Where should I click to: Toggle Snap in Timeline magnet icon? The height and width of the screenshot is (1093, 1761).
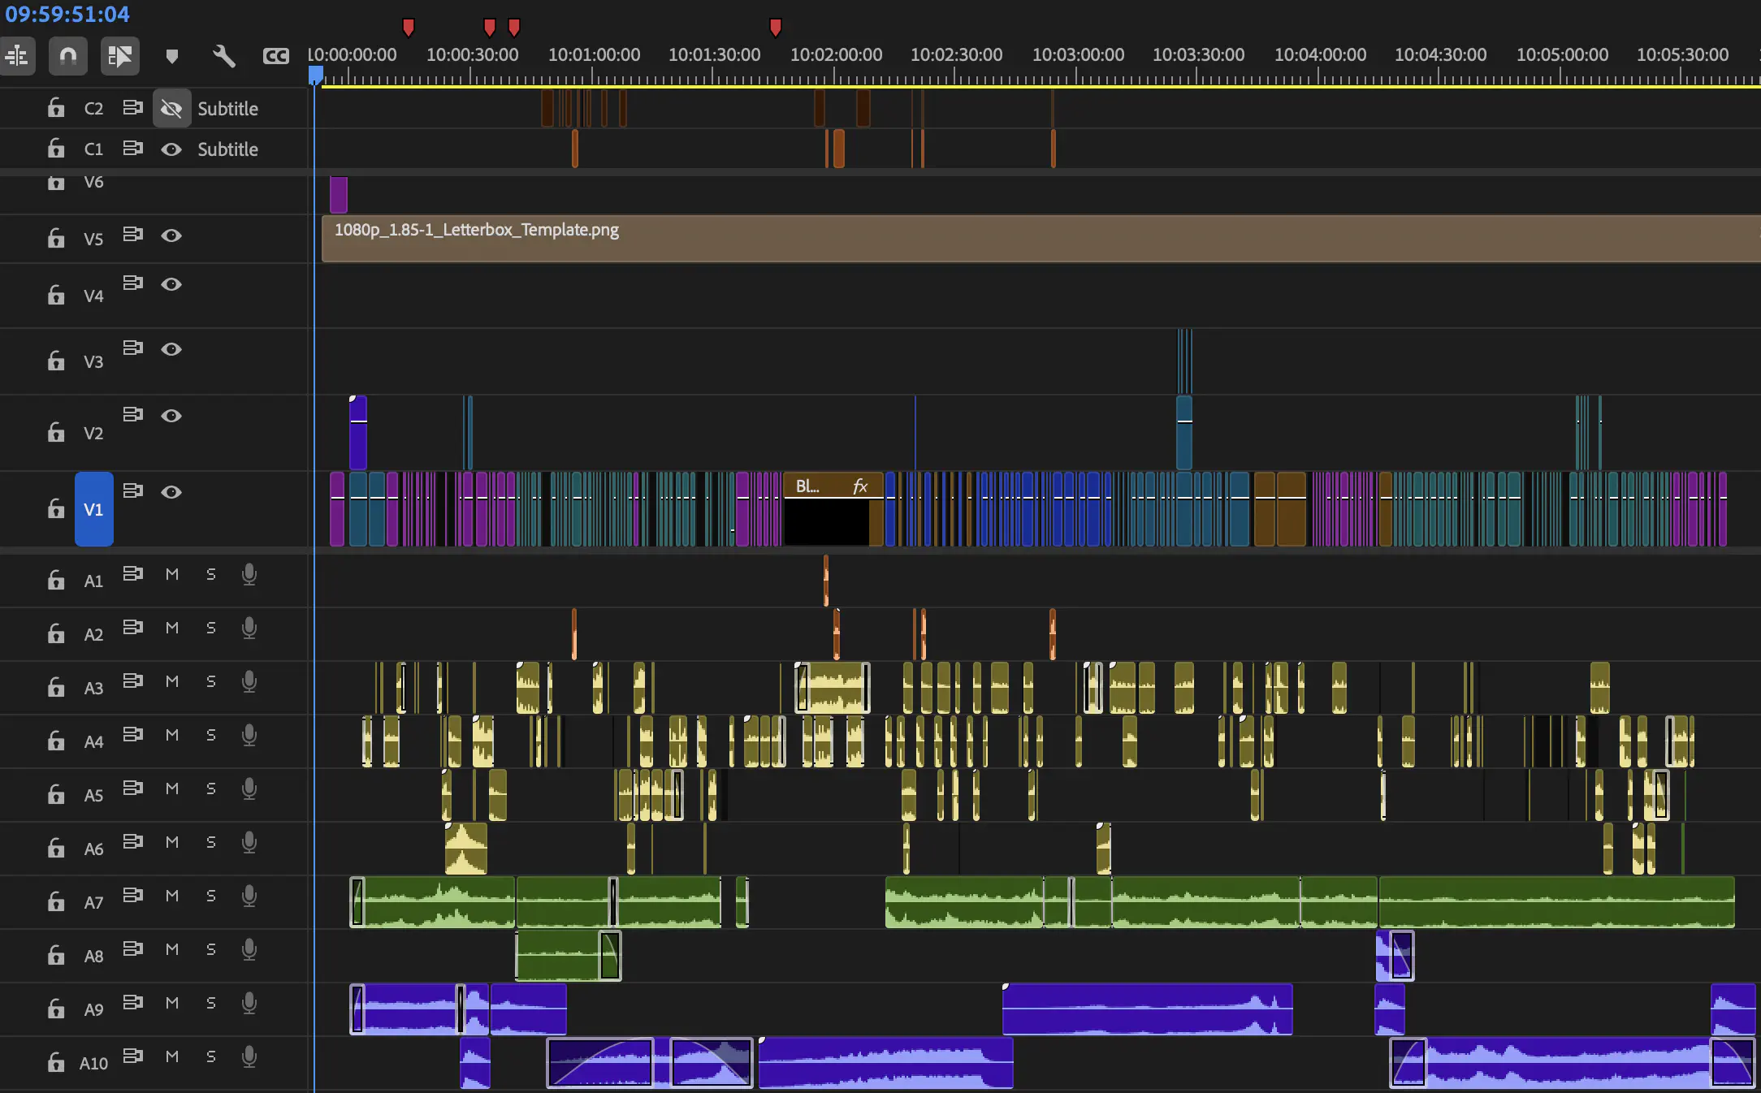(x=68, y=56)
